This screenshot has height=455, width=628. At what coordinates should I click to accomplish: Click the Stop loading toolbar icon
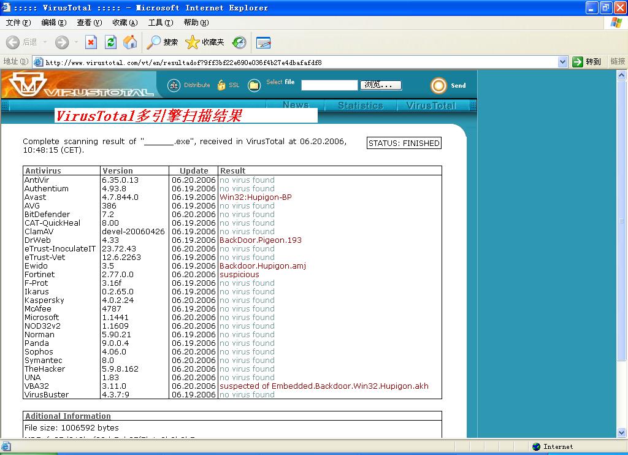[x=91, y=42]
